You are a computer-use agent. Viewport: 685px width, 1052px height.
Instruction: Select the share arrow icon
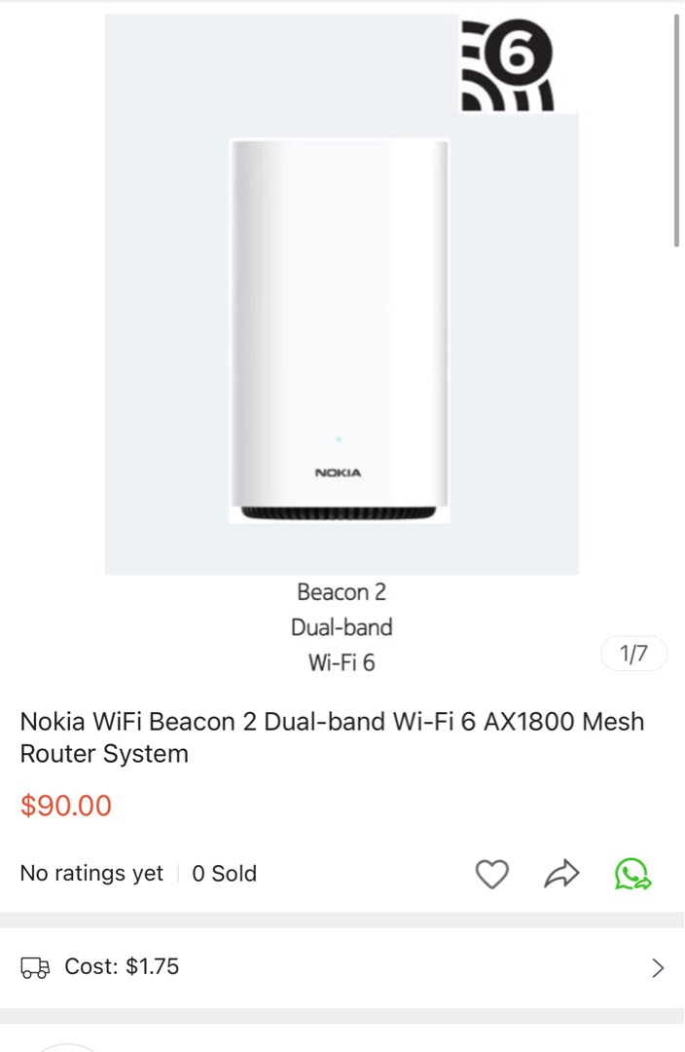(560, 874)
